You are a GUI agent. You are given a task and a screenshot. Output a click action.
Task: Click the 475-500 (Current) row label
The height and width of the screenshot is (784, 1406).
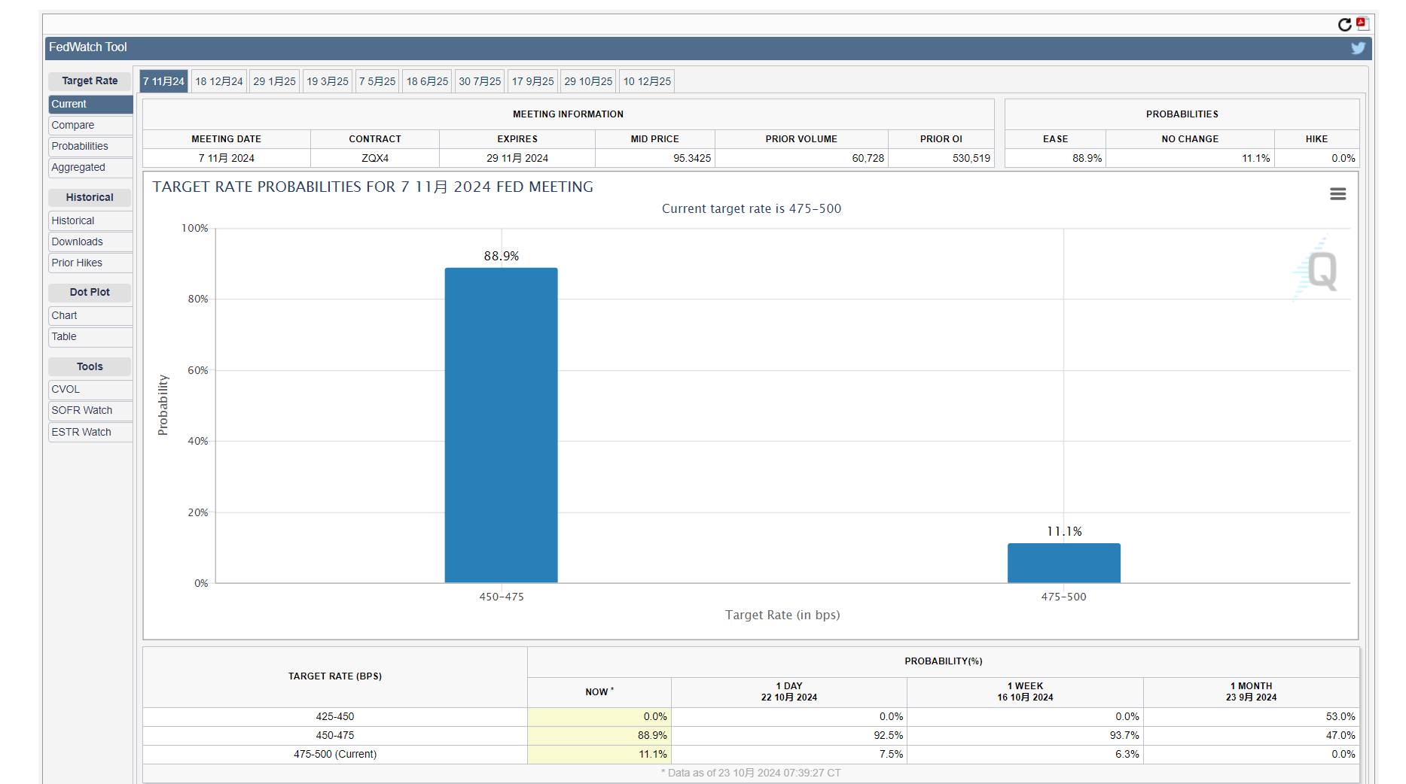pyautogui.click(x=335, y=755)
